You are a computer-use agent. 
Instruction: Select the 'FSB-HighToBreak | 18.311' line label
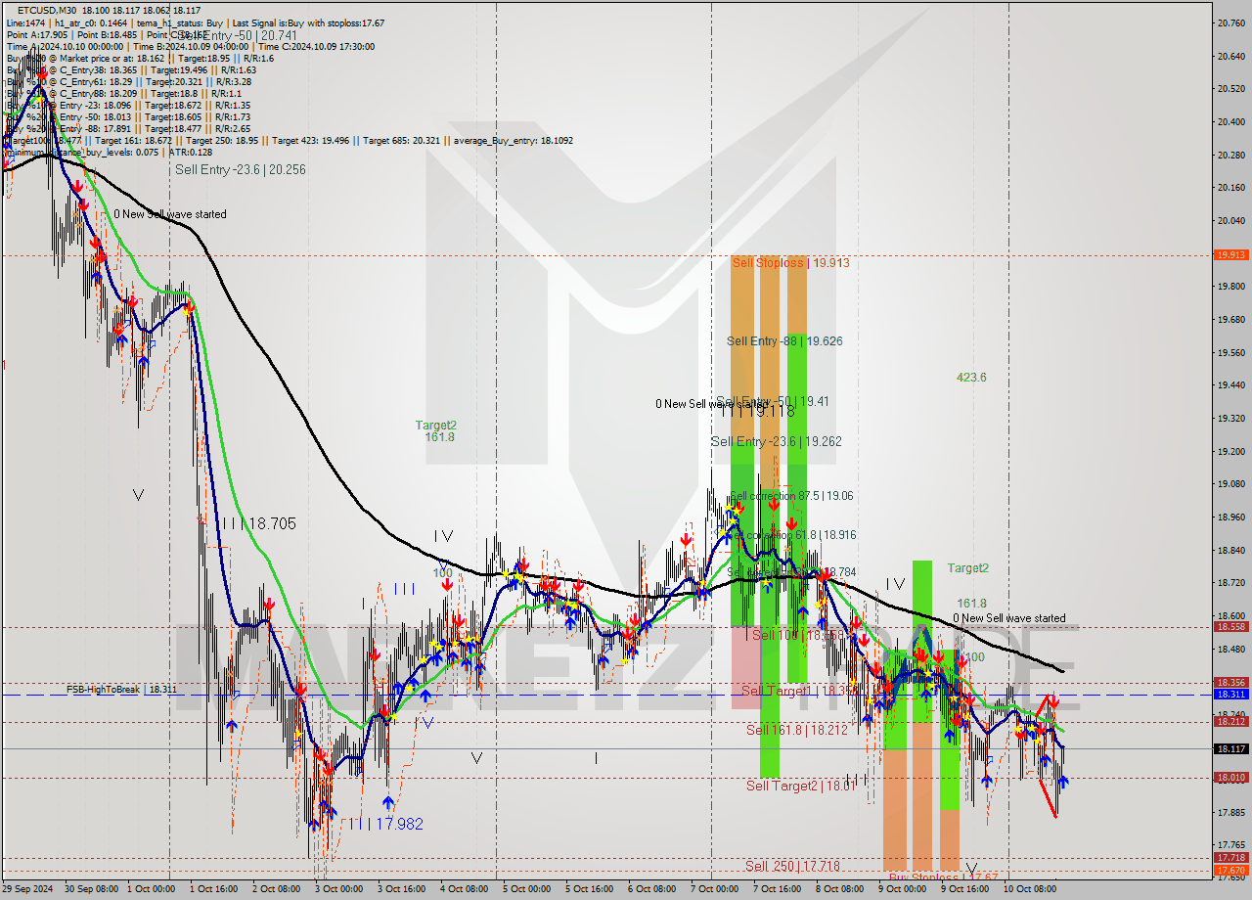pos(122,689)
